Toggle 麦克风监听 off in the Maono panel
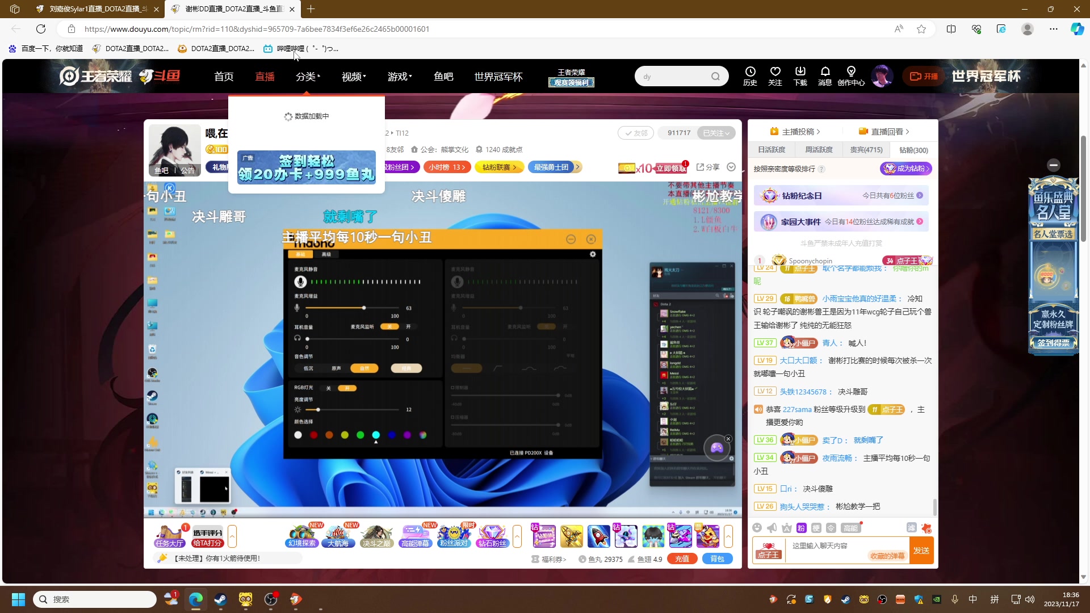Image resolution: width=1090 pixels, height=613 pixels. (391, 326)
